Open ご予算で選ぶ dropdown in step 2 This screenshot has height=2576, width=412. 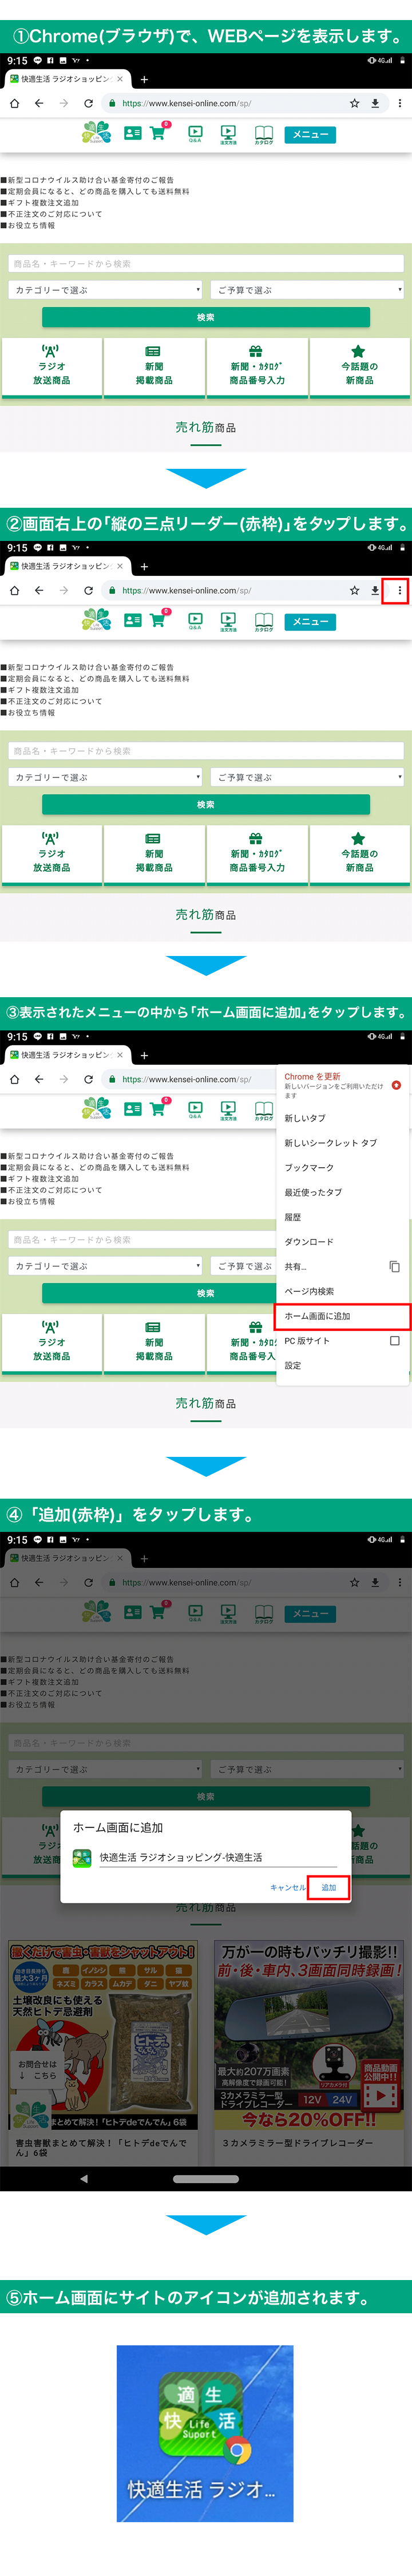[x=308, y=777]
